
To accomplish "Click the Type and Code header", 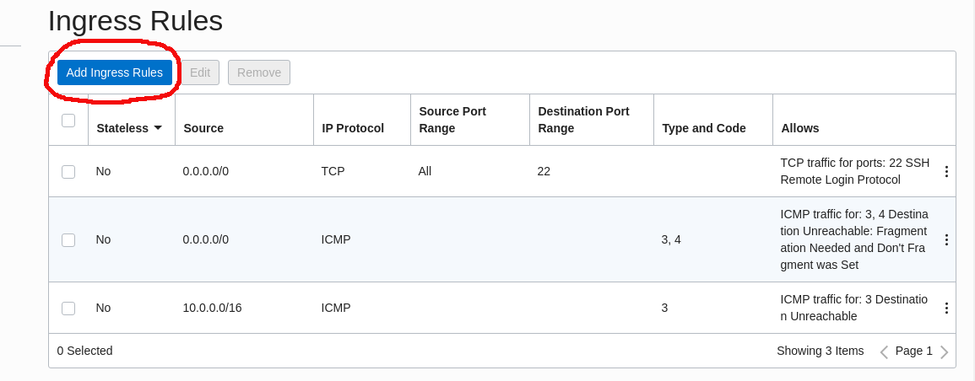I will [x=704, y=128].
